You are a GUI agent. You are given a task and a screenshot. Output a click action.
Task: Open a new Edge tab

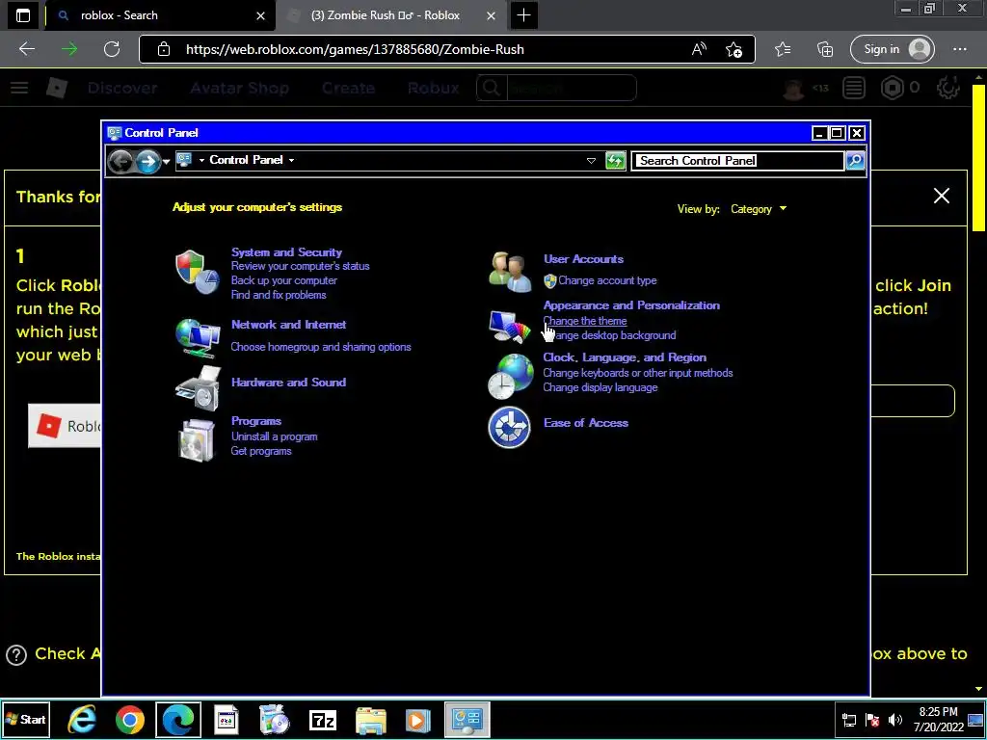pyautogui.click(x=523, y=15)
